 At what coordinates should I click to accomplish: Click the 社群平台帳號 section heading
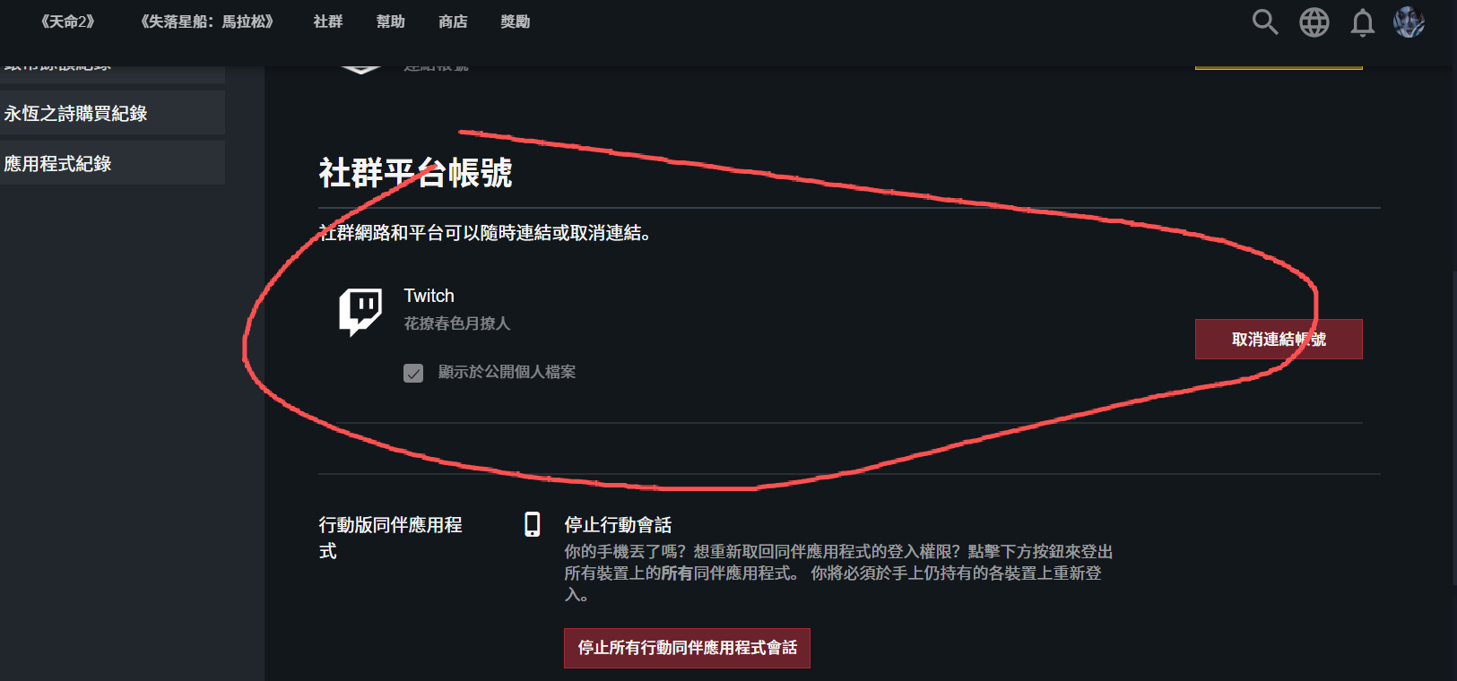tap(415, 172)
